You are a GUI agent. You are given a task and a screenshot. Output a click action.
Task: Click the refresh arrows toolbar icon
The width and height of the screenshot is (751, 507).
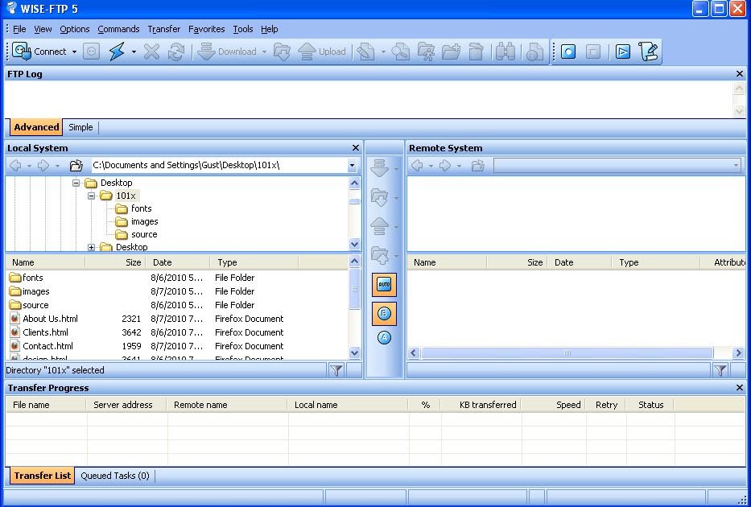point(175,52)
